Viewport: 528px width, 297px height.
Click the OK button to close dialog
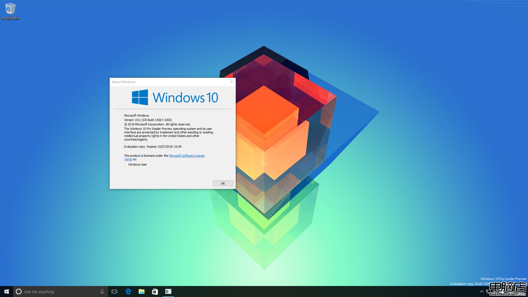pyautogui.click(x=223, y=183)
